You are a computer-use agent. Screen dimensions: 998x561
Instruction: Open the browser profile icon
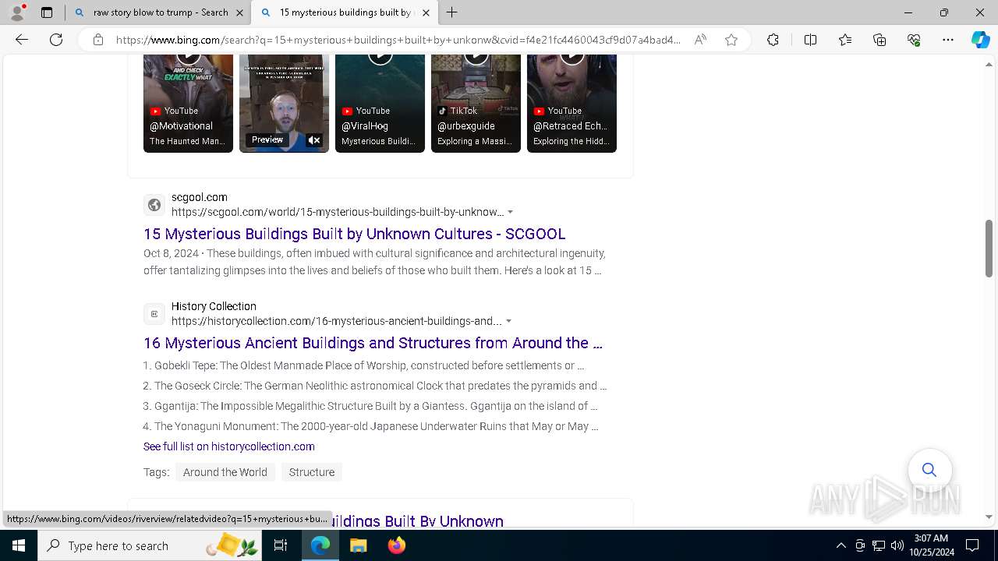click(16, 12)
